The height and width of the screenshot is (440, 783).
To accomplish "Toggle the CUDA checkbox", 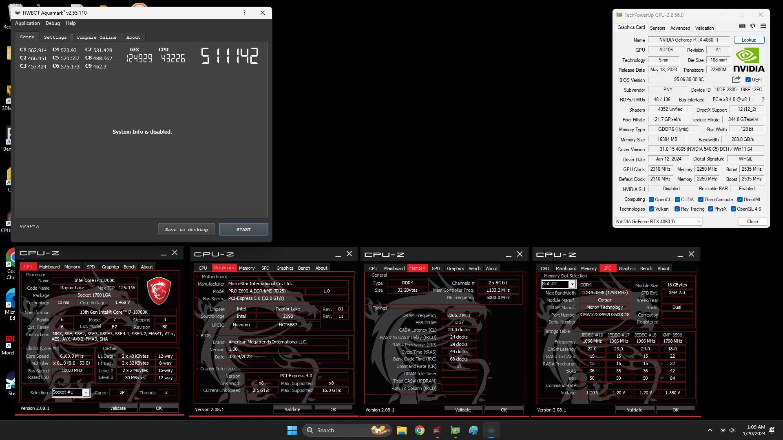I will pyautogui.click(x=677, y=200).
